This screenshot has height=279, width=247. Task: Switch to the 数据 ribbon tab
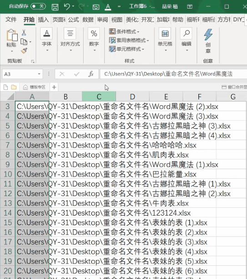coord(88,20)
